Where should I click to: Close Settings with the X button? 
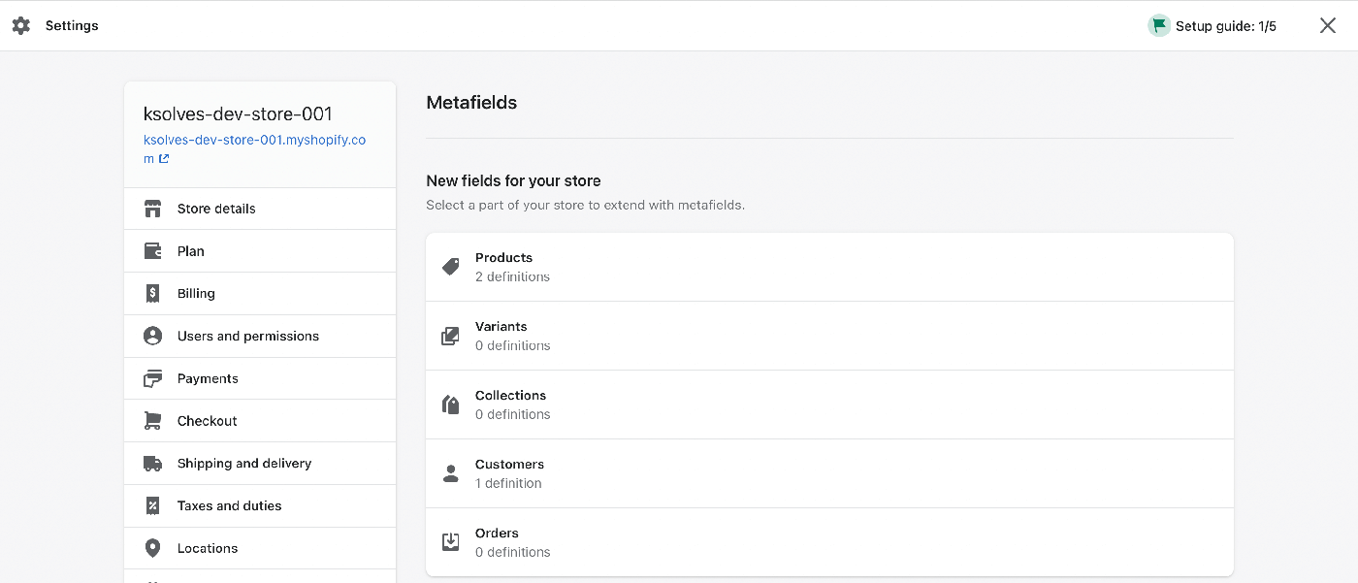point(1328,26)
